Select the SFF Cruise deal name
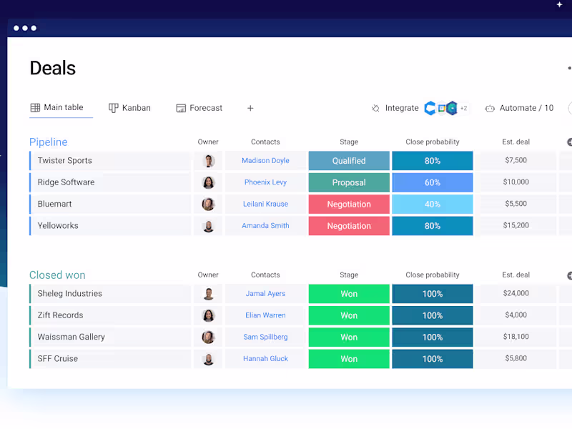The image size is (572, 429). [x=58, y=359]
